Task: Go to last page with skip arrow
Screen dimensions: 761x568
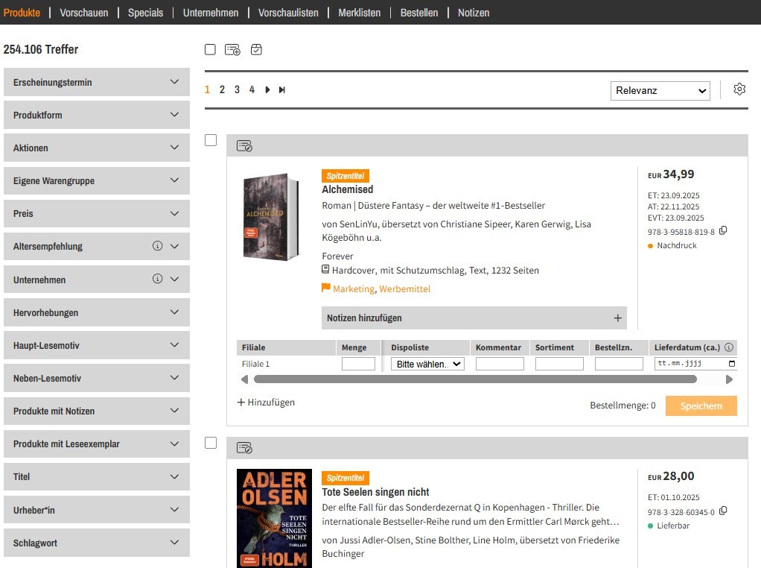Action: (282, 89)
